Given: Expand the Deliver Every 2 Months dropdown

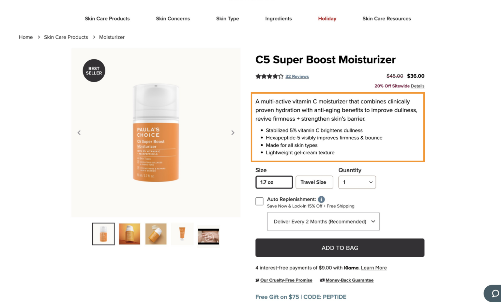Looking at the screenshot, I should pyautogui.click(x=323, y=221).
